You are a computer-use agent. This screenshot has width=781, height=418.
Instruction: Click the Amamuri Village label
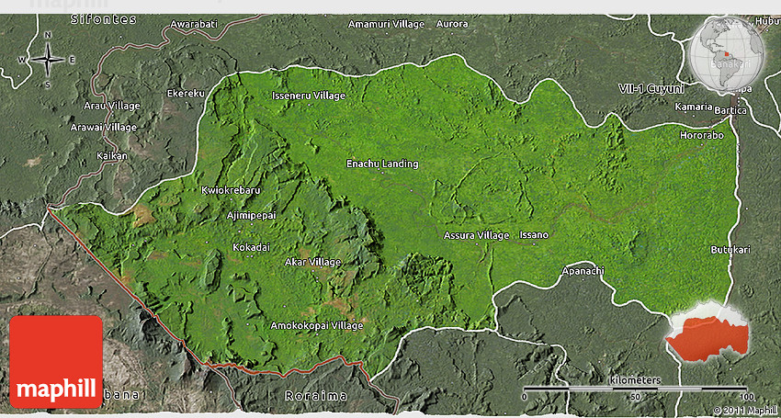pos(387,23)
